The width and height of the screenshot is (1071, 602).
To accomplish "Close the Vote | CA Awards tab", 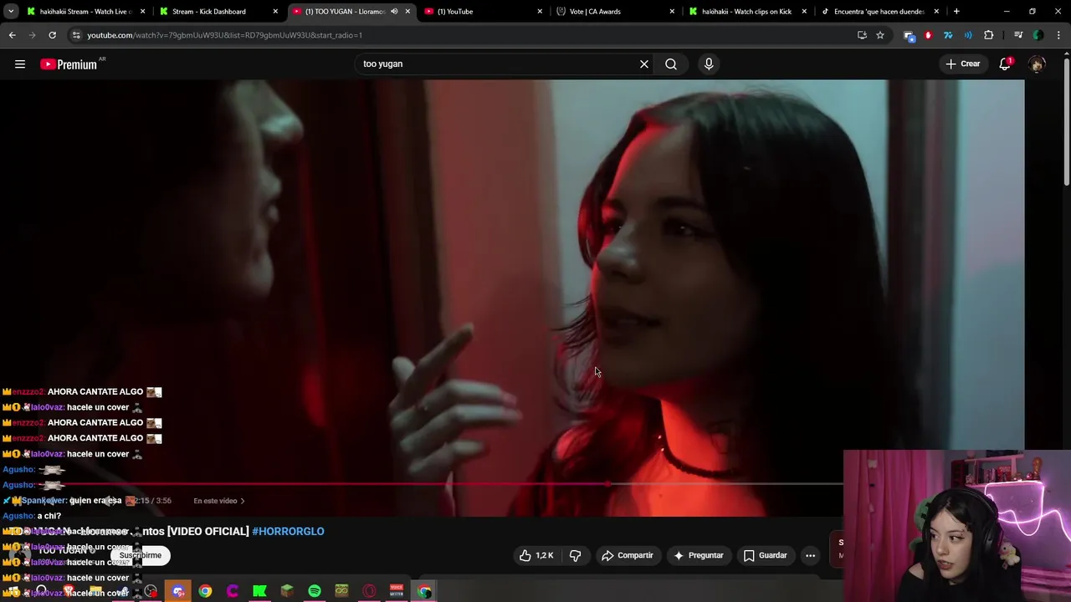I will tap(672, 12).
